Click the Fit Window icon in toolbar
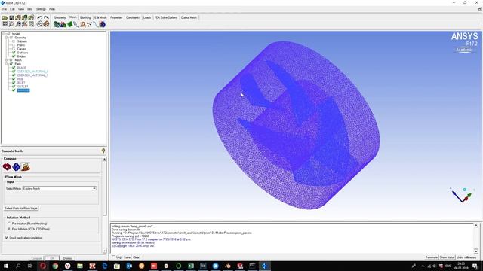Screen dimensions: 483x271 [5, 24]
